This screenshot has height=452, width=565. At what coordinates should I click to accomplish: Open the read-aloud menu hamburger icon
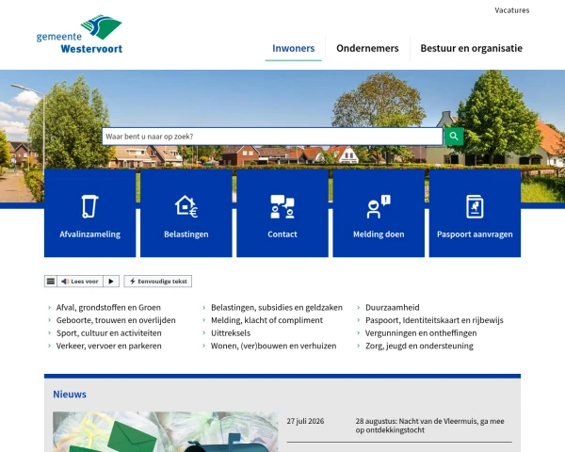[x=51, y=282]
